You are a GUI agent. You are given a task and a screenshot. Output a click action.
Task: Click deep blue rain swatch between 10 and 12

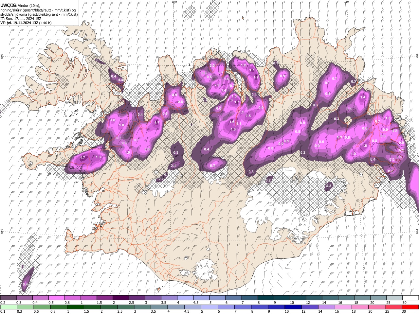294,307
